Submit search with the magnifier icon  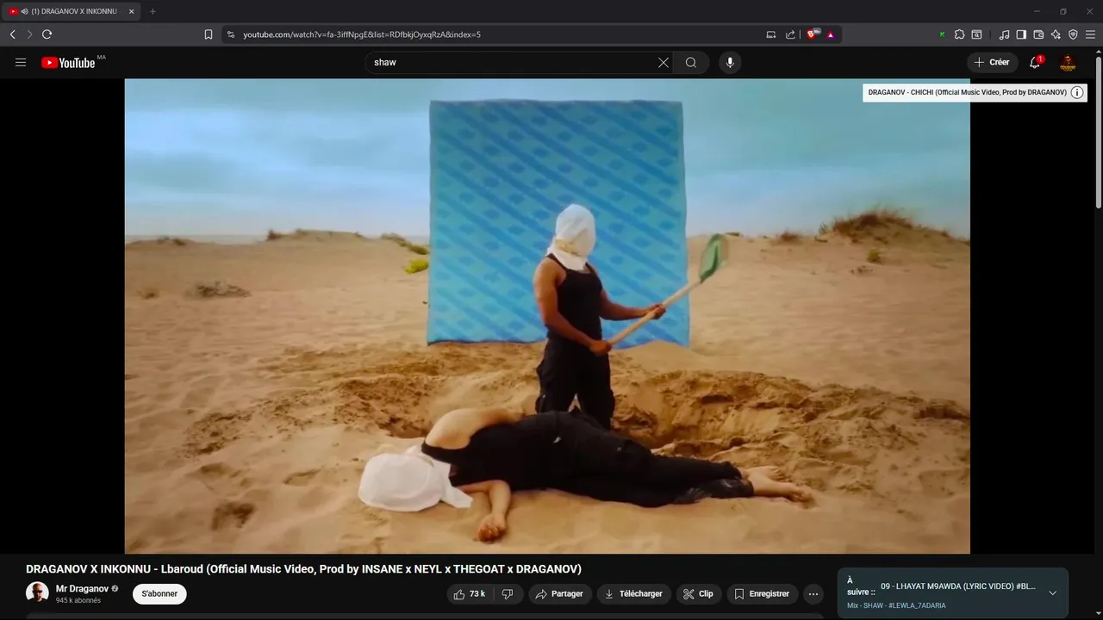691,62
